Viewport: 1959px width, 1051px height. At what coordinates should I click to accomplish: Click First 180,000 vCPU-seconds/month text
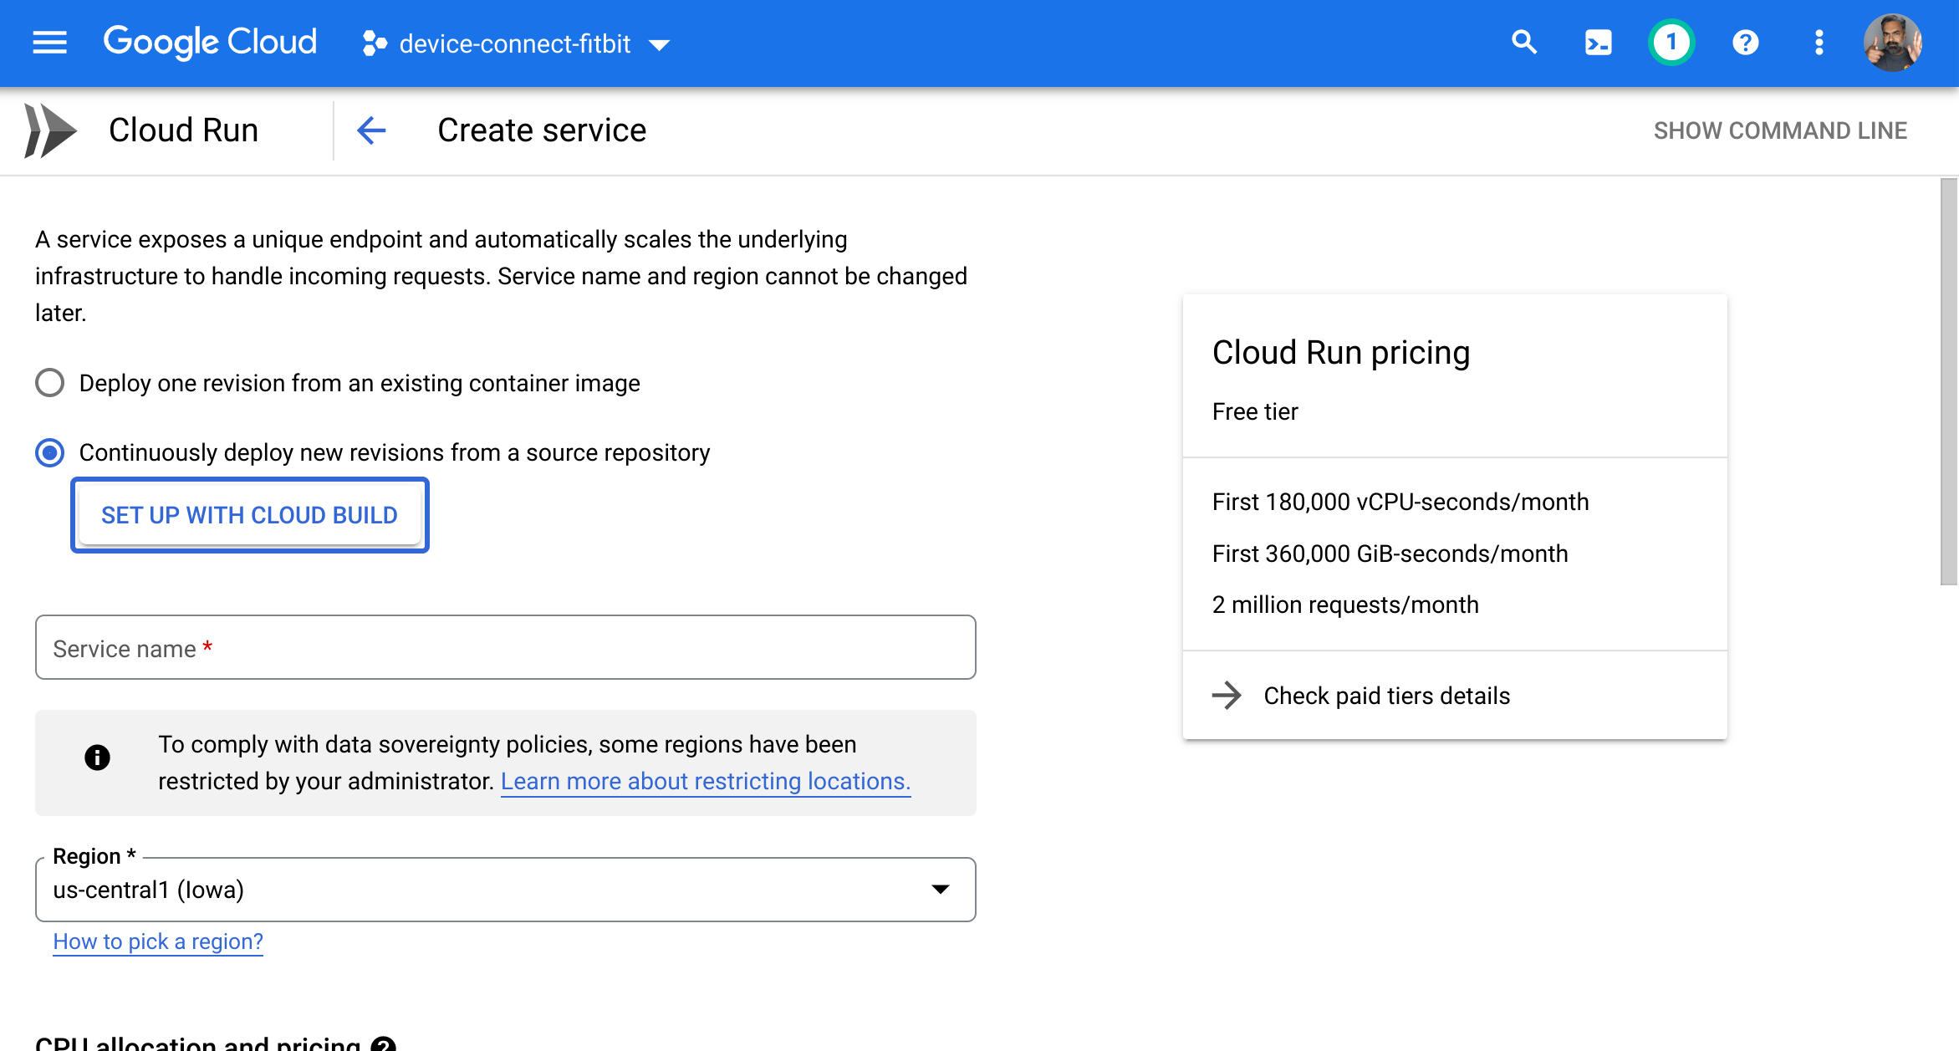1400,502
